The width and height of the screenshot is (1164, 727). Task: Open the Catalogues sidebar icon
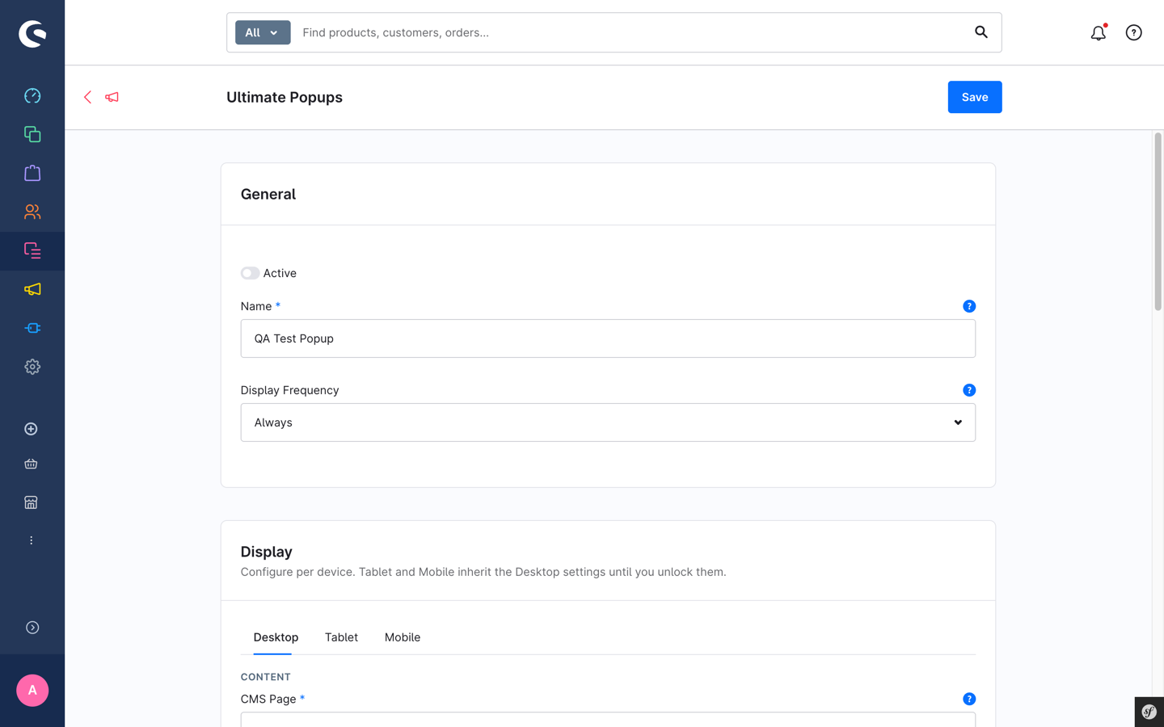click(x=32, y=134)
